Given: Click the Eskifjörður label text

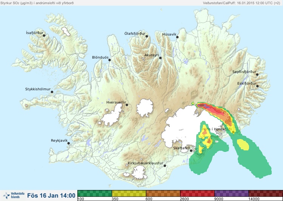Looking at the screenshot, I should point(247,83).
